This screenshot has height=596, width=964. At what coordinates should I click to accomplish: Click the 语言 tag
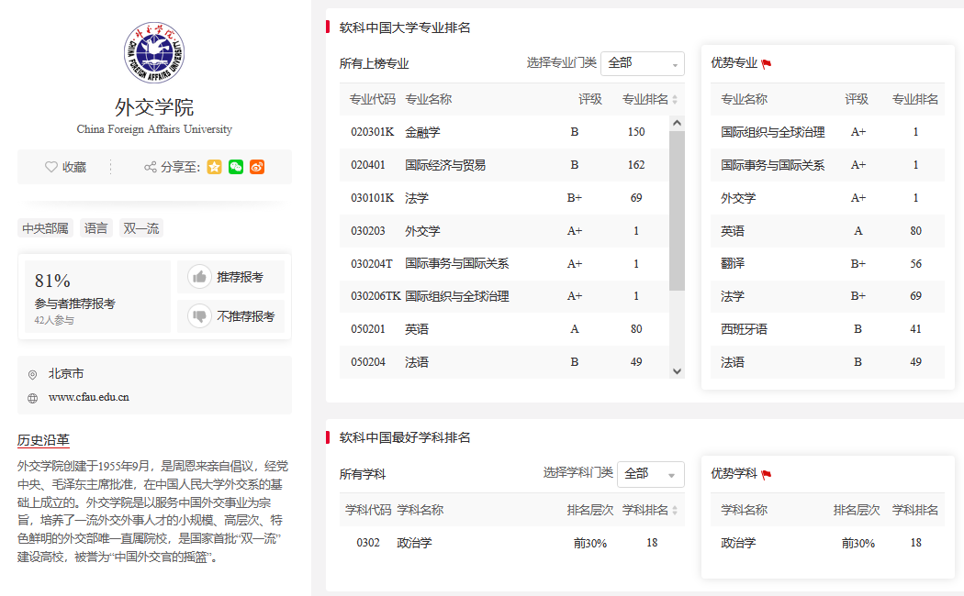coord(95,228)
